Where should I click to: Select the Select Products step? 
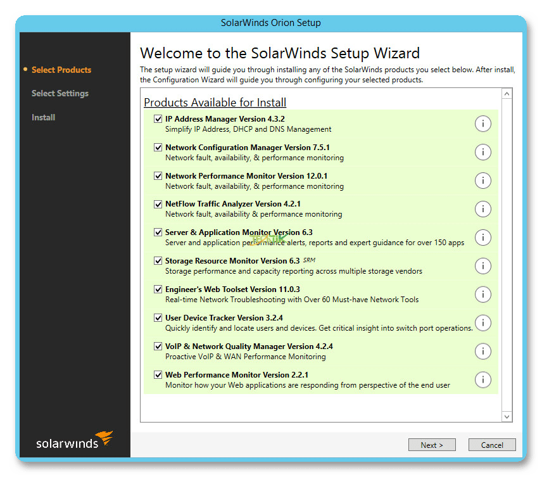[x=61, y=70]
